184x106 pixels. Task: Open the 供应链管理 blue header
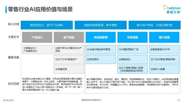pos(101,37)
